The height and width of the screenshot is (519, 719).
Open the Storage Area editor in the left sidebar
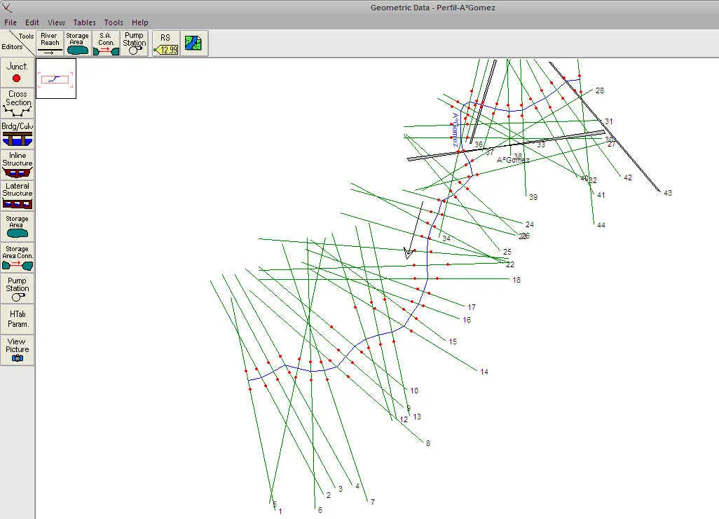tap(17, 227)
